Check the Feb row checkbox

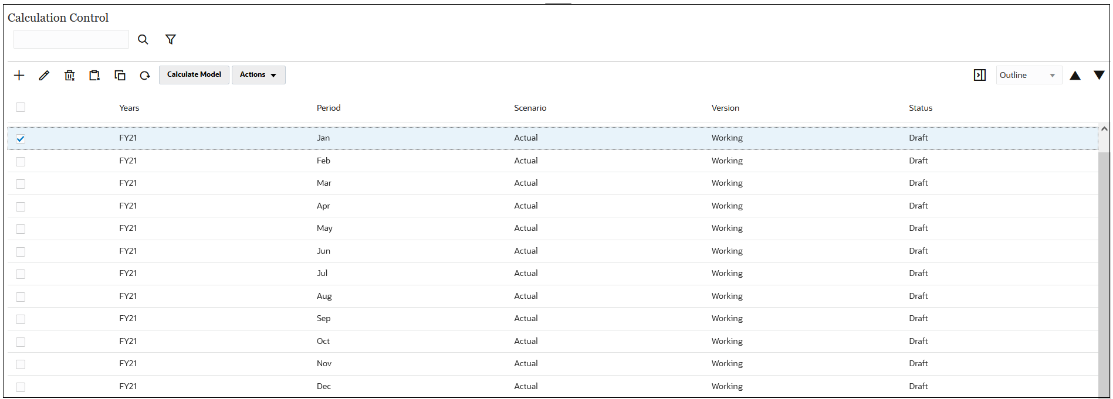point(21,161)
